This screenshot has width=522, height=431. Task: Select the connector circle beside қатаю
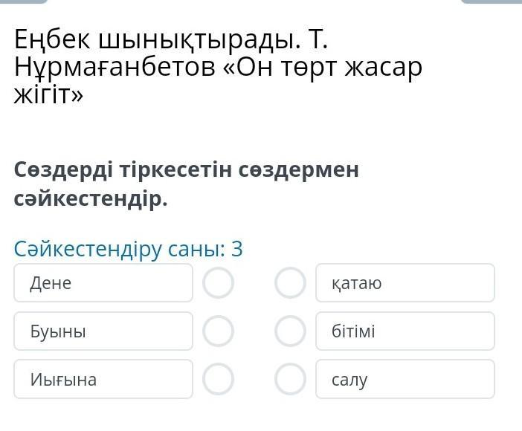pos(290,283)
